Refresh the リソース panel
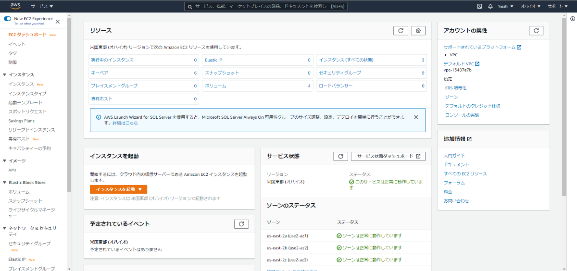Screen dimensions: 577x271 pos(401,31)
